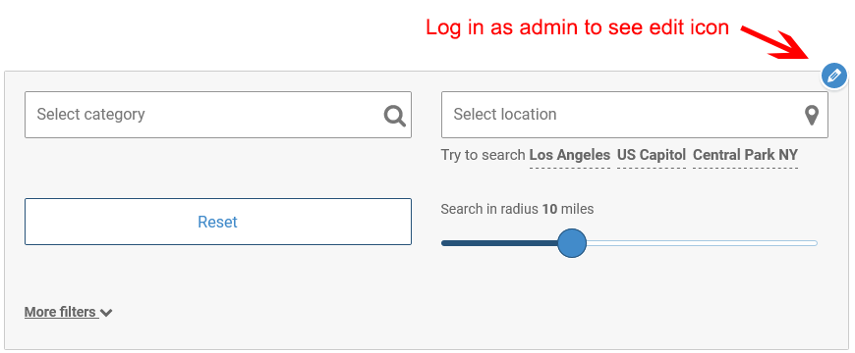Choose the US Capitol search suggestion
Viewport: 855px width, 353px height.
tap(652, 155)
